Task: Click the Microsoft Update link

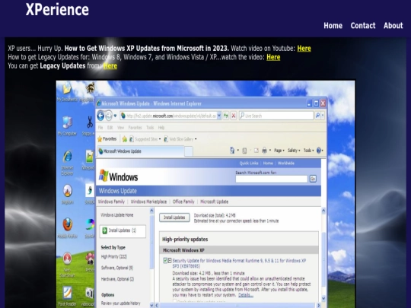Action: pyautogui.click(x=214, y=202)
